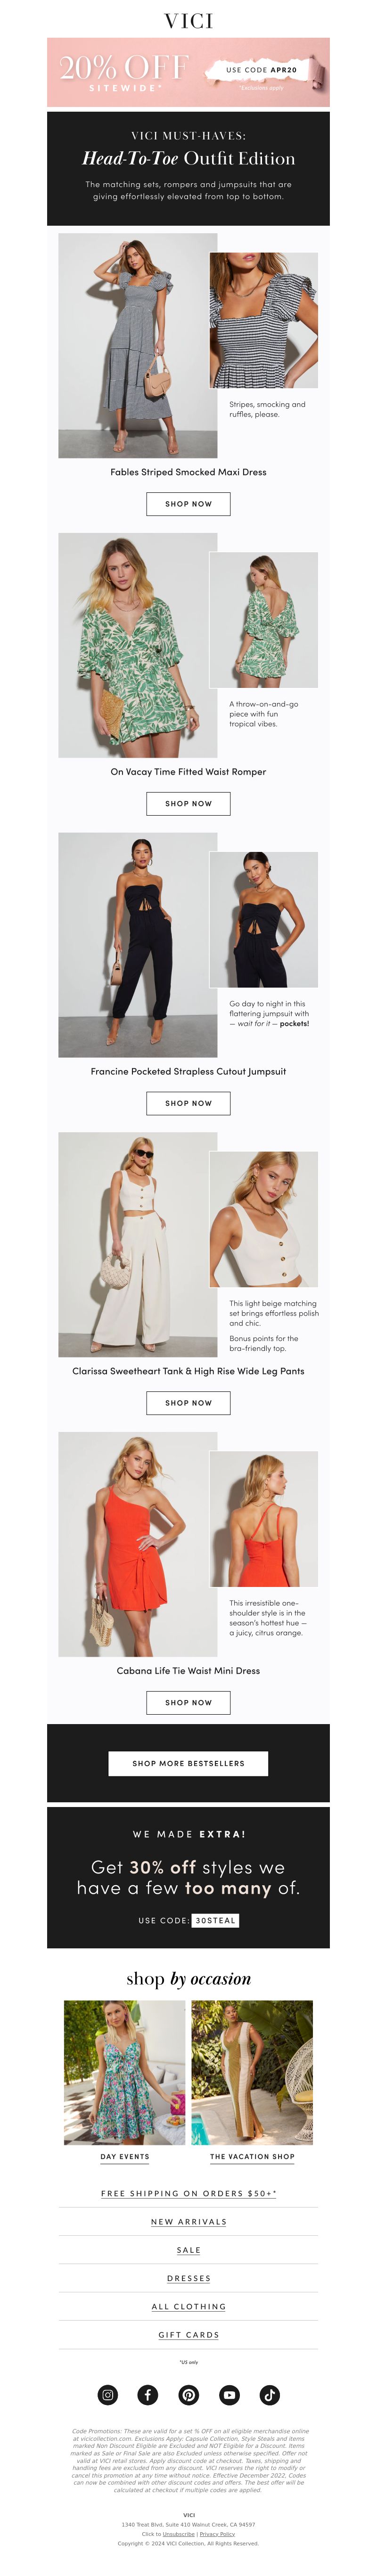Viewport: 377px width, 2576px height.
Task: Shop now for Francine Strapless Cutout Jumpsuit
Action: (x=188, y=1103)
